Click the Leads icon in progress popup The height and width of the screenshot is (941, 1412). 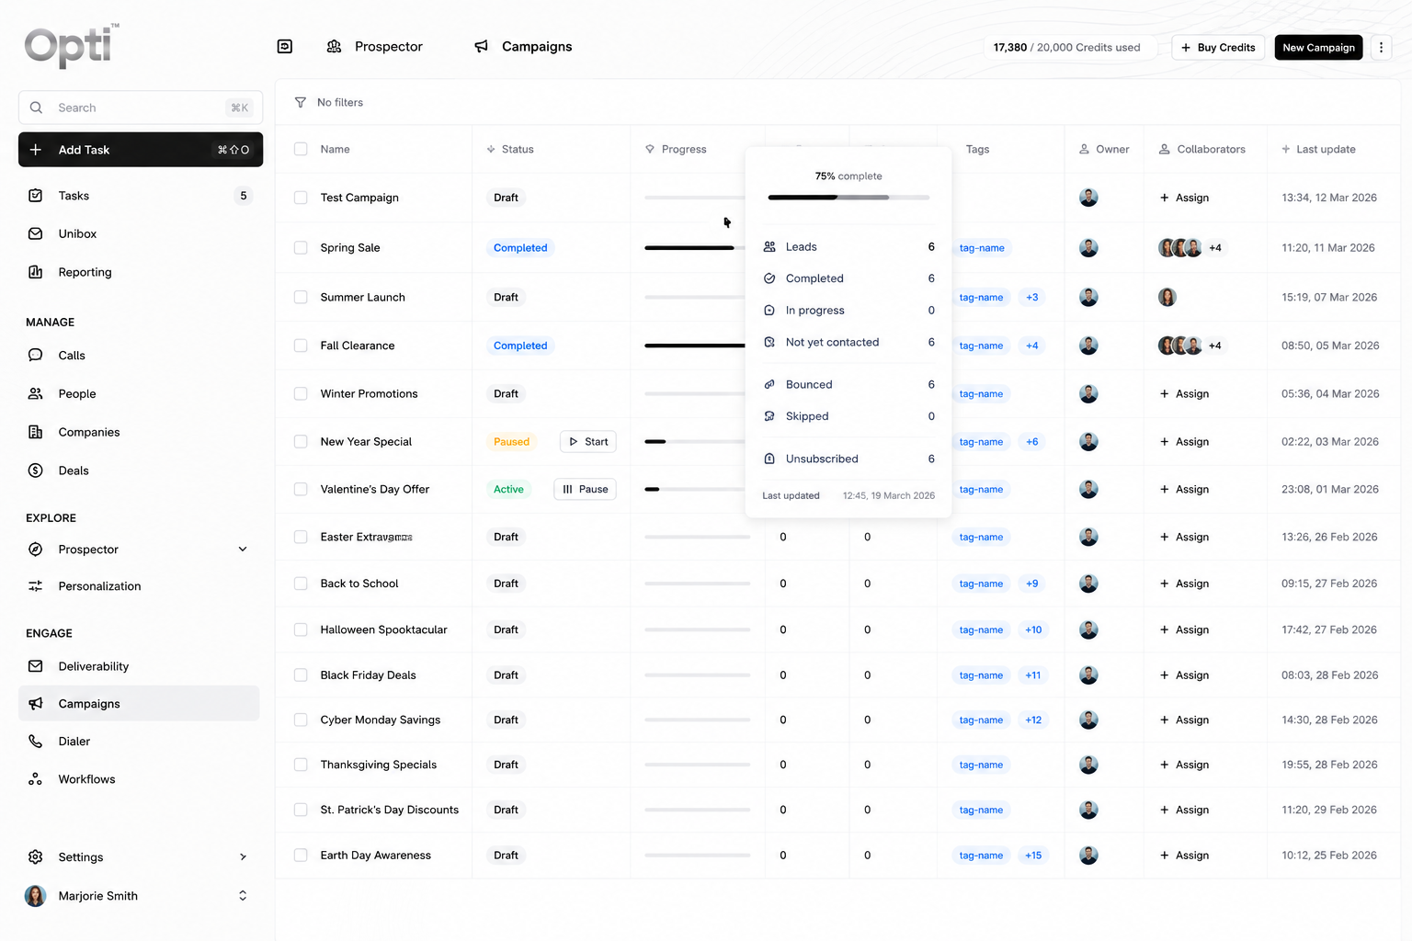click(769, 246)
